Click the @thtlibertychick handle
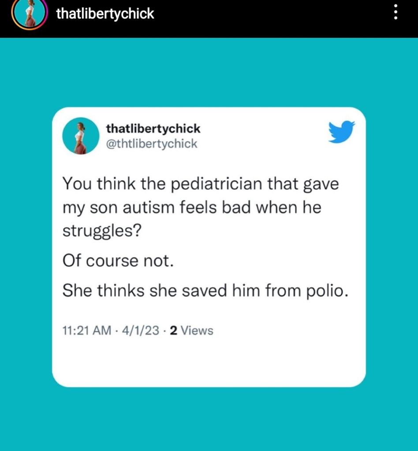Viewport: 418px width, 451px height. pos(152,144)
